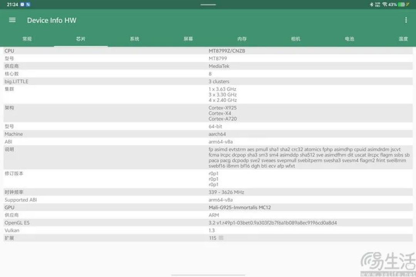Image resolution: width=416 pixels, height=277 pixels.
Task: Select the 芯片 tab
Action: [81, 39]
